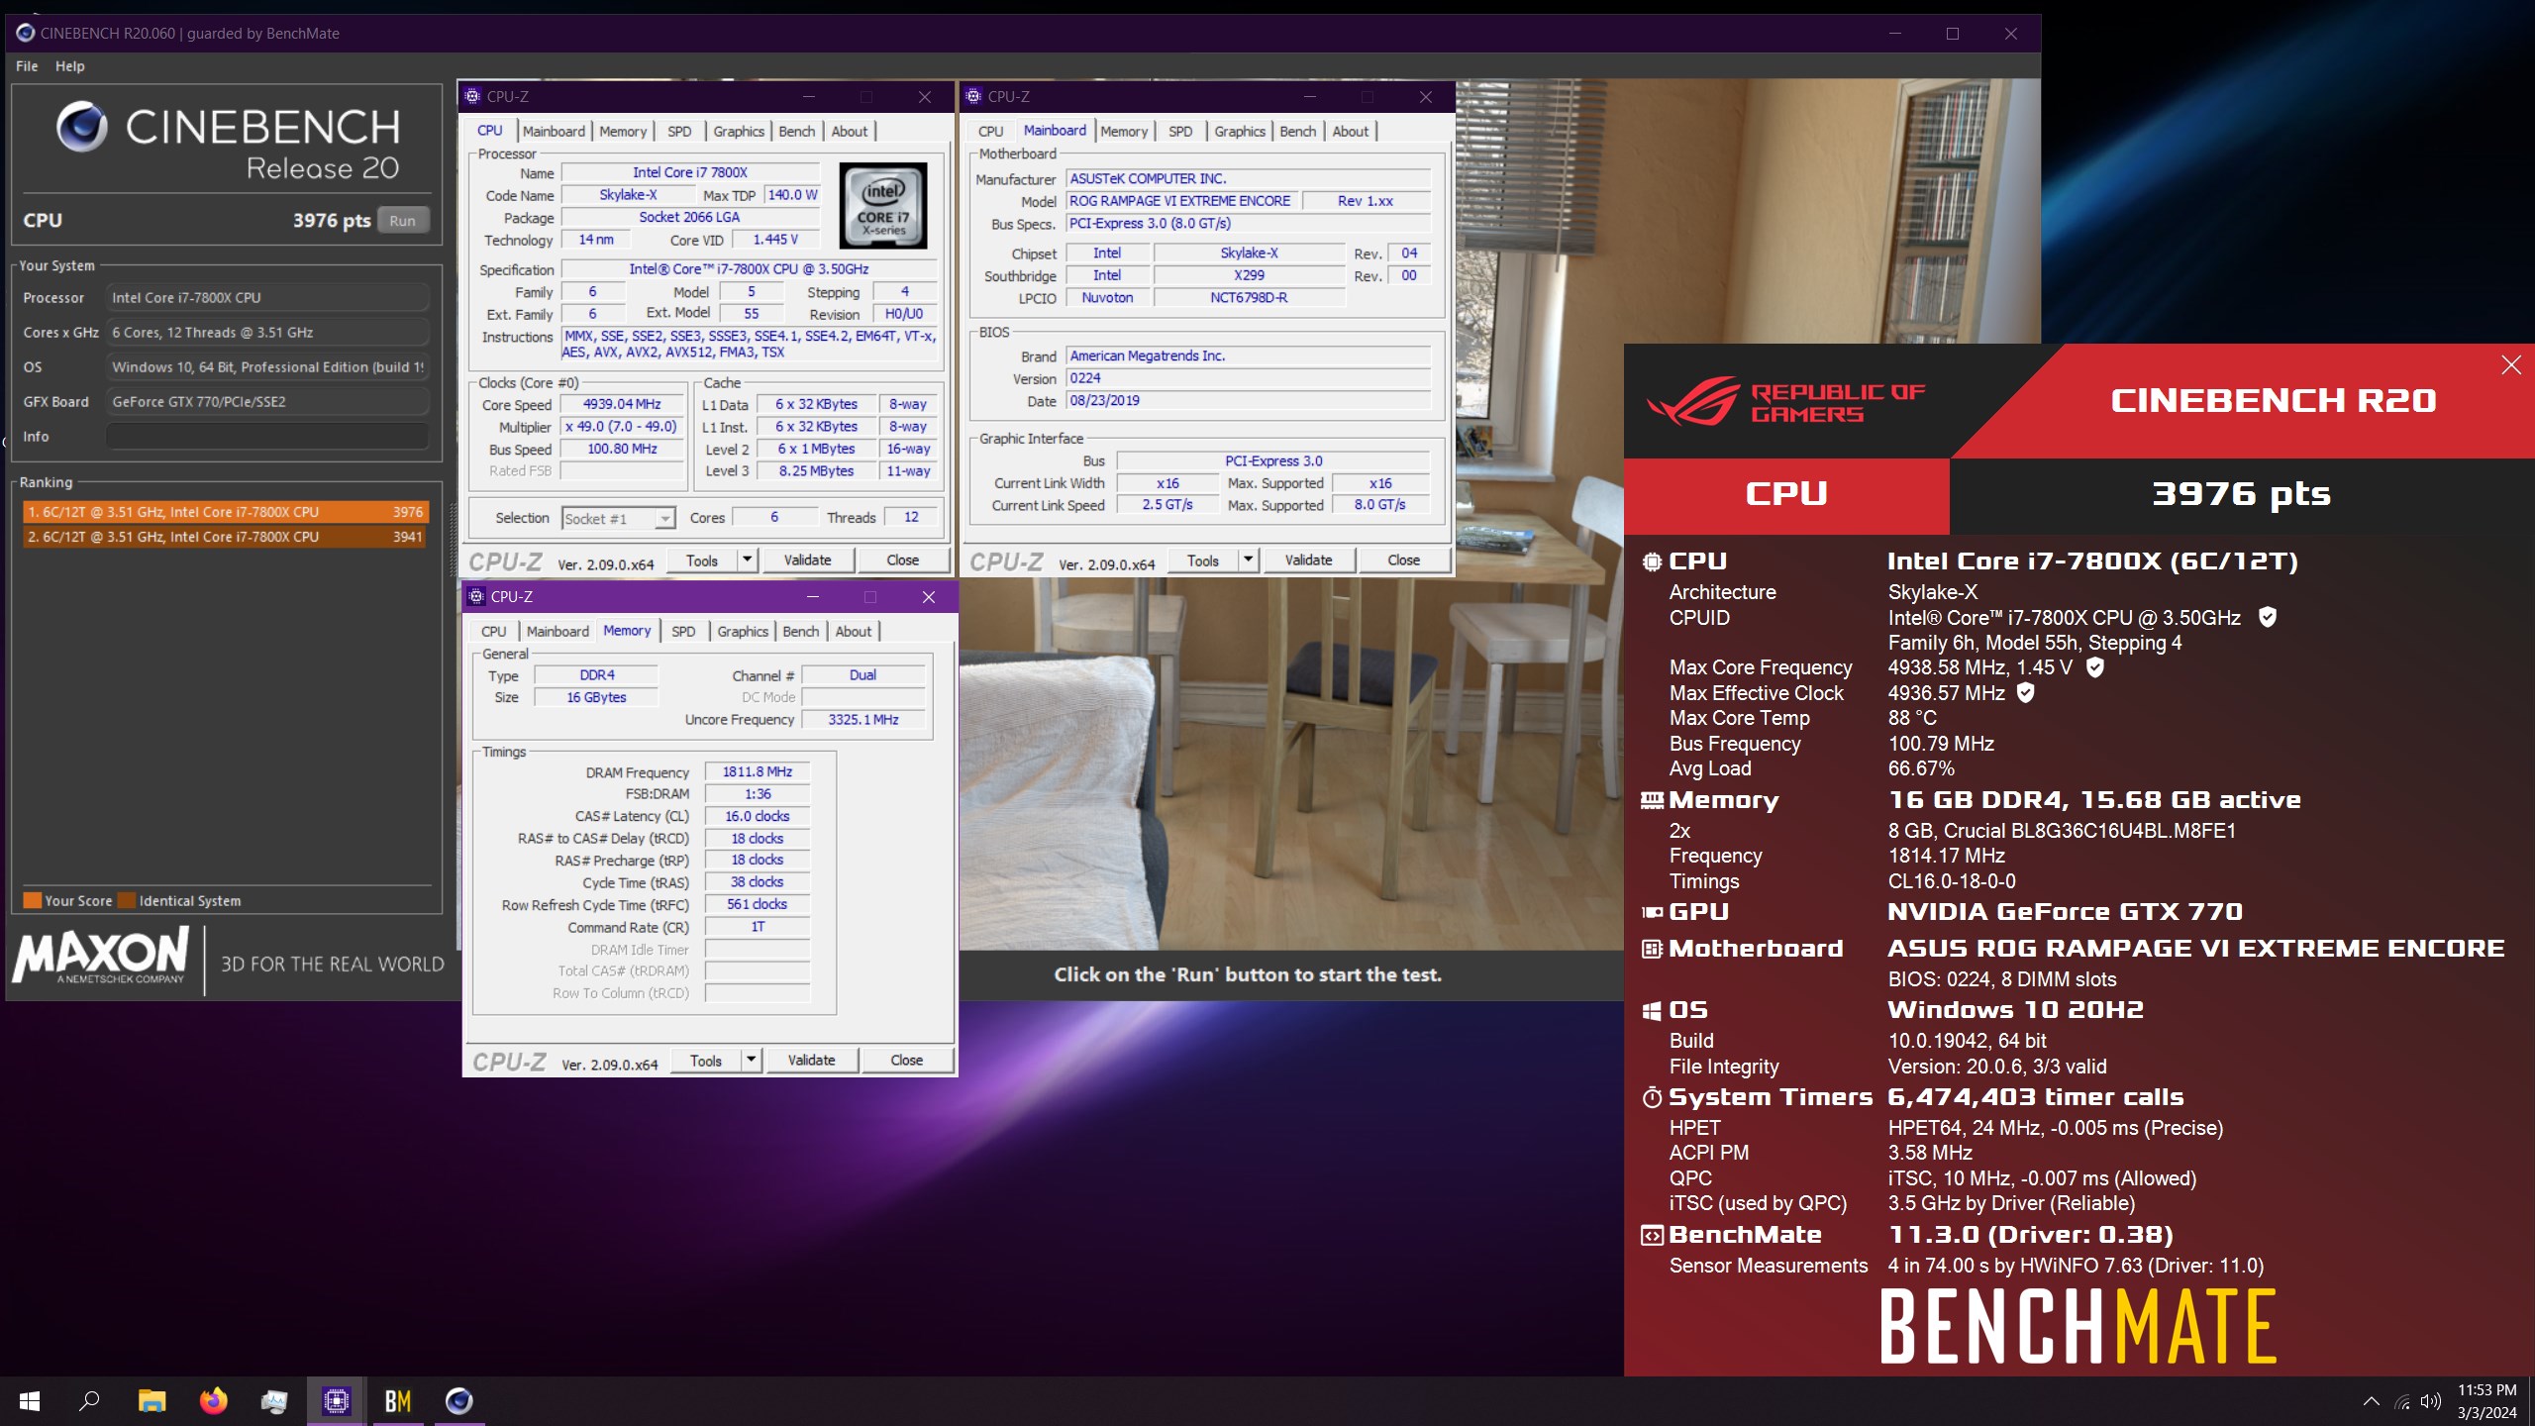Open the network tray icon

tap(2401, 1401)
